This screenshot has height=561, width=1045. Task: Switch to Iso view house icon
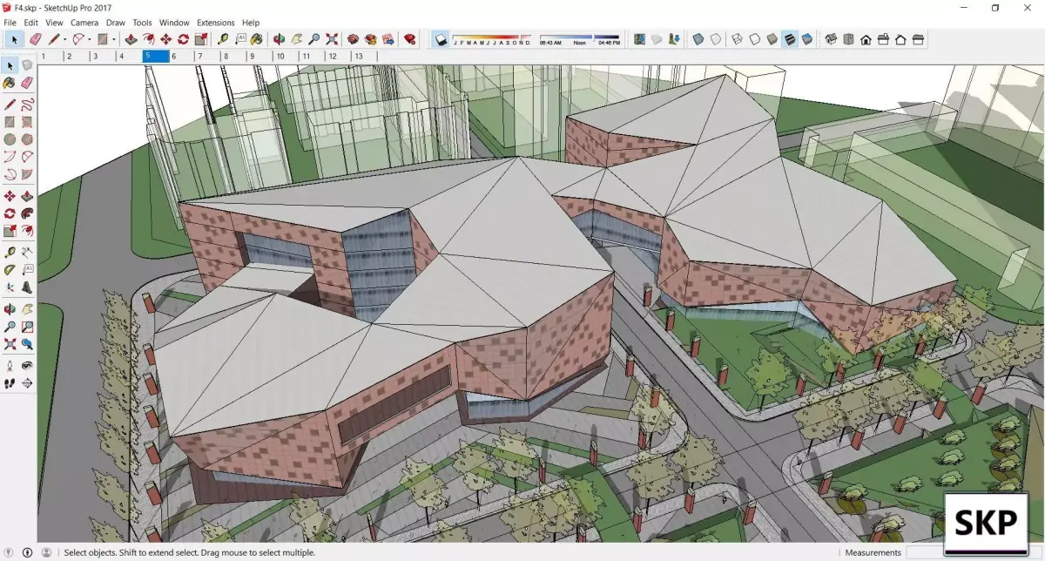pyautogui.click(x=831, y=39)
